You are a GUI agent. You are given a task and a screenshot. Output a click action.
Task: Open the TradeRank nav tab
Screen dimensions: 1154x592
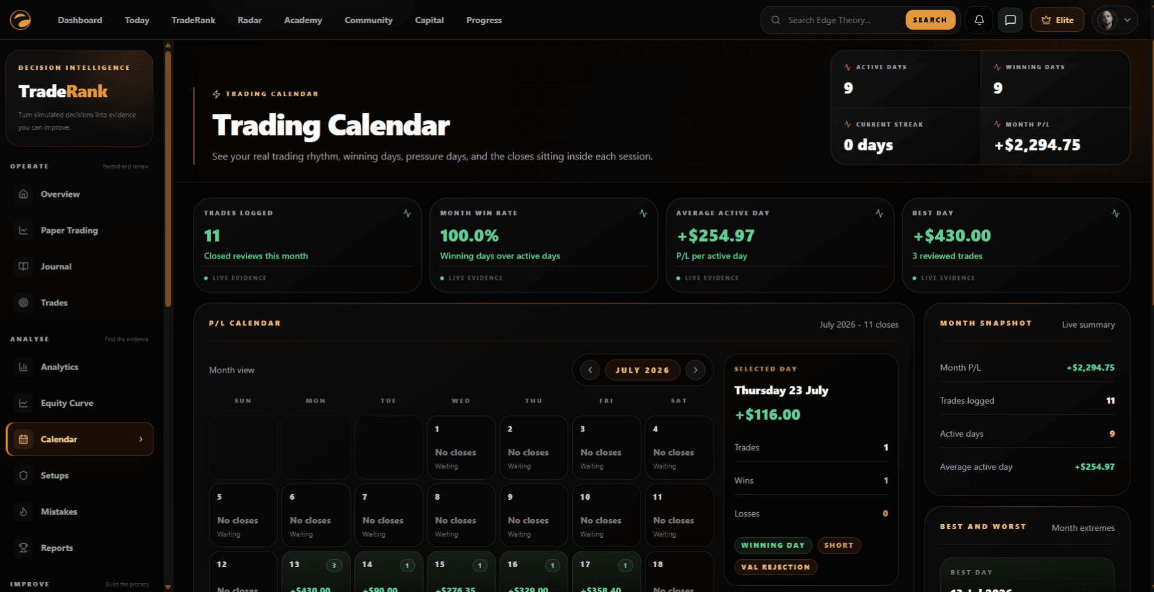[x=193, y=20]
